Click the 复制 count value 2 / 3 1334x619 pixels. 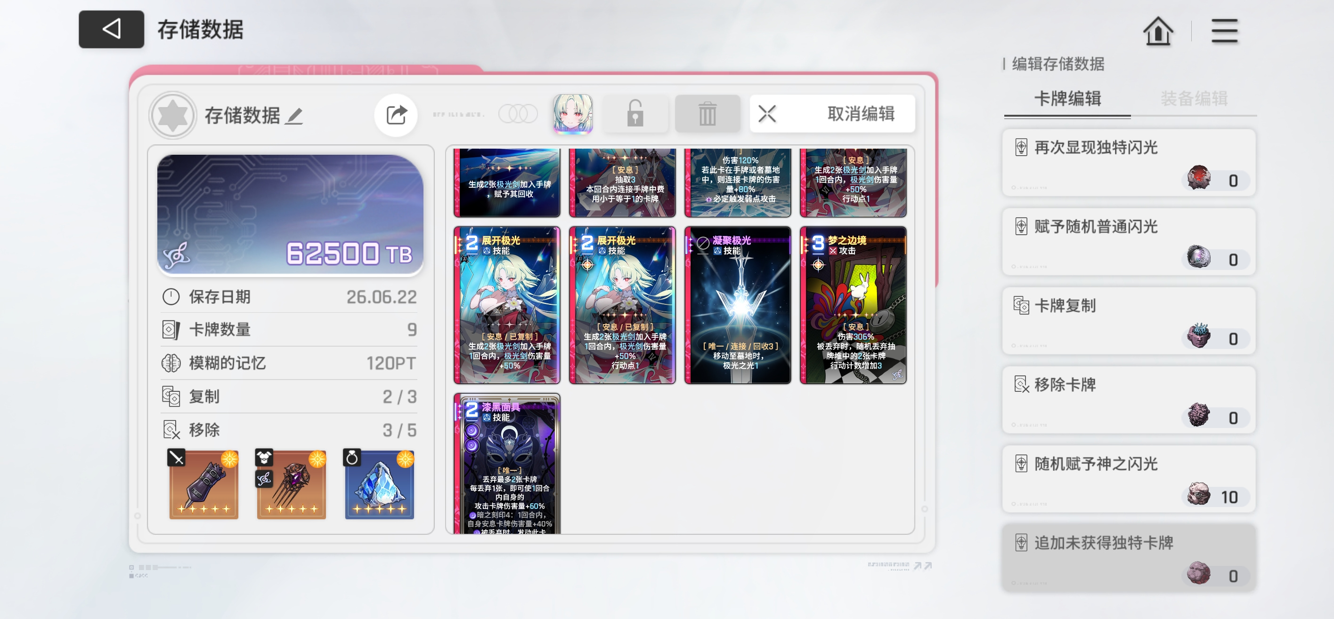[399, 397]
